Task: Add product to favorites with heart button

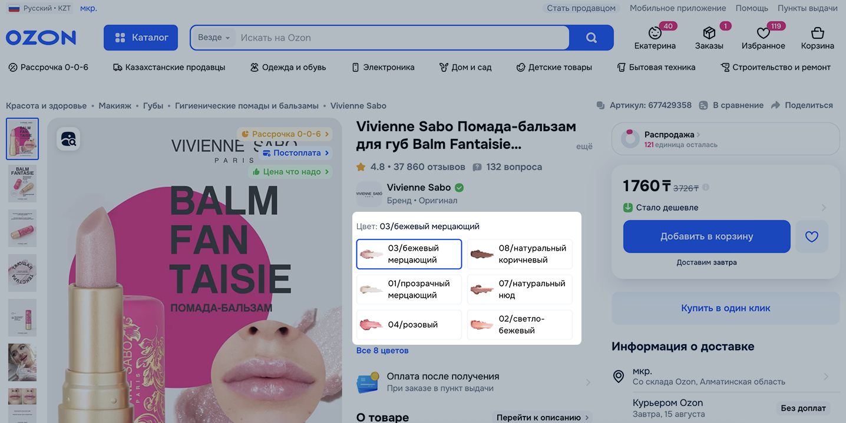Action: [x=812, y=237]
